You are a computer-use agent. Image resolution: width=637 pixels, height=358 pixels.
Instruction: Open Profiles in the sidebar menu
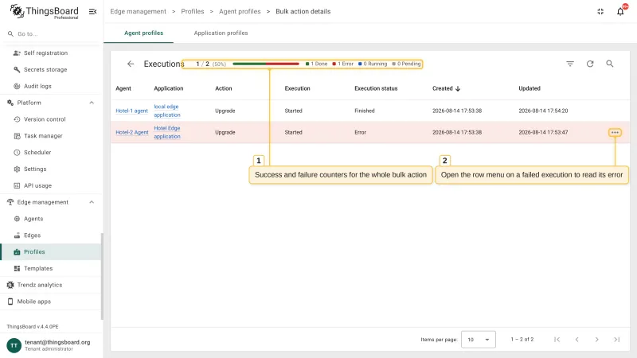51,252
